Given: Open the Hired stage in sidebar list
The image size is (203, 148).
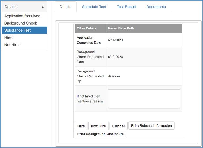Looking at the screenshot, I should click(9, 37).
